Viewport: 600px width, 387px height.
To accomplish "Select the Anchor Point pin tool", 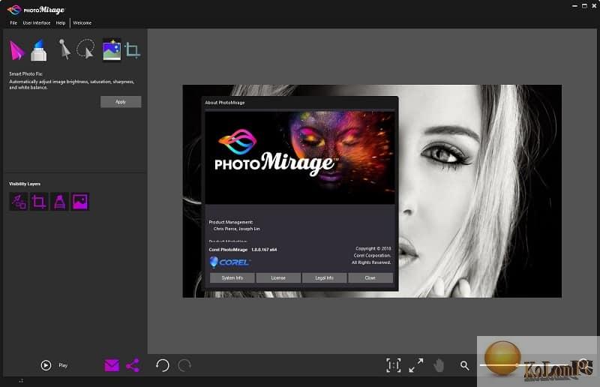I will (x=64, y=49).
